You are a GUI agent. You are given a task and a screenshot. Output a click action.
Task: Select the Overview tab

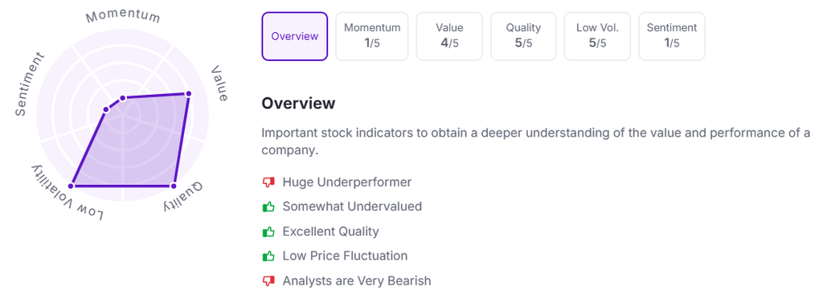294,36
